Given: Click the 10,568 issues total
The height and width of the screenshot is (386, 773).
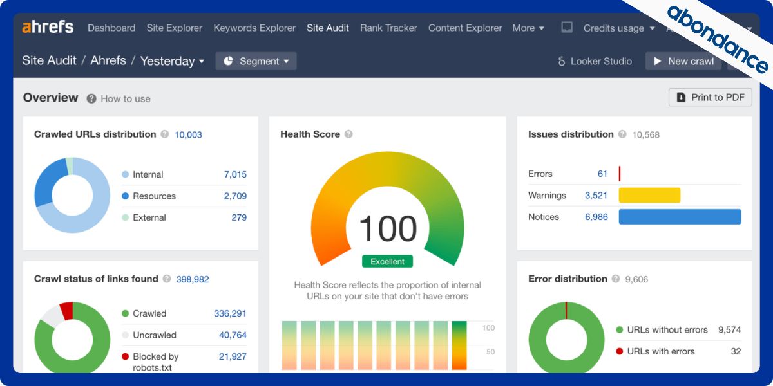Looking at the screenshot, I should coord(645,134).
